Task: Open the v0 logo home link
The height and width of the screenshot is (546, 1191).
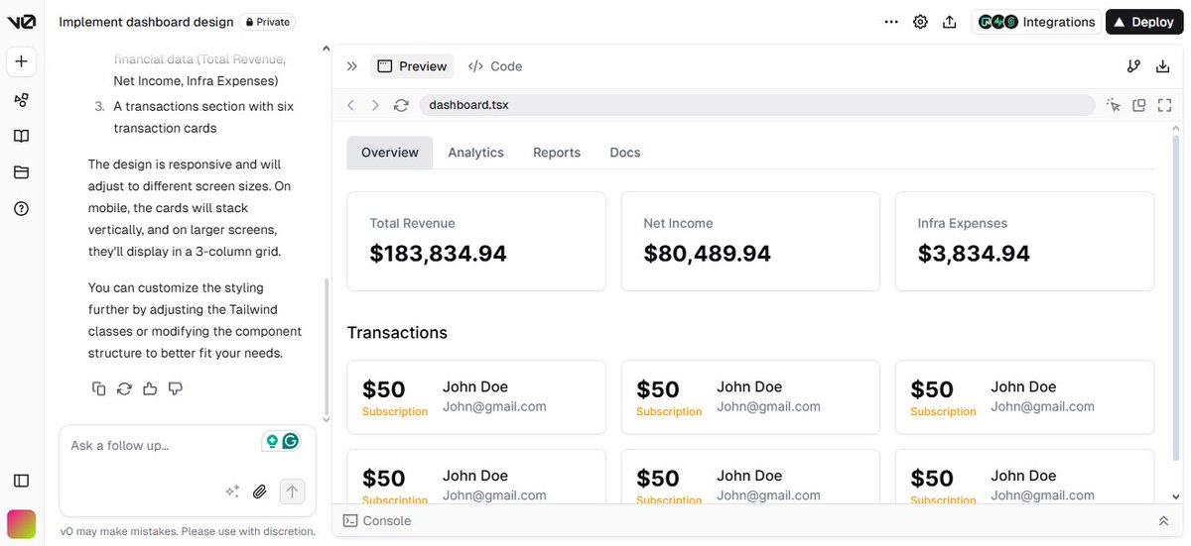Action: coord(21,22)
